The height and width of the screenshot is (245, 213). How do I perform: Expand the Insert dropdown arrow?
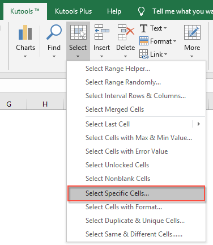(101, 56)
